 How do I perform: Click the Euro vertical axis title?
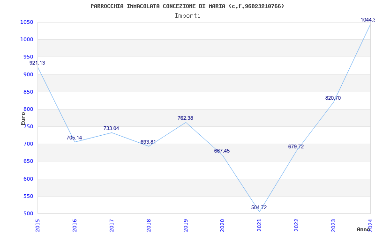(x=23, y=118)
